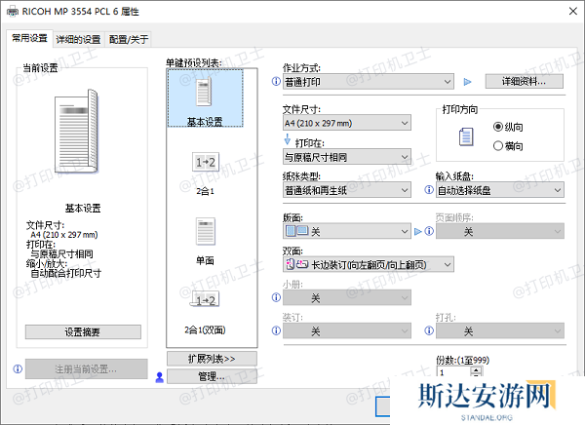Click the current settings document preview

tap(76, 132)
